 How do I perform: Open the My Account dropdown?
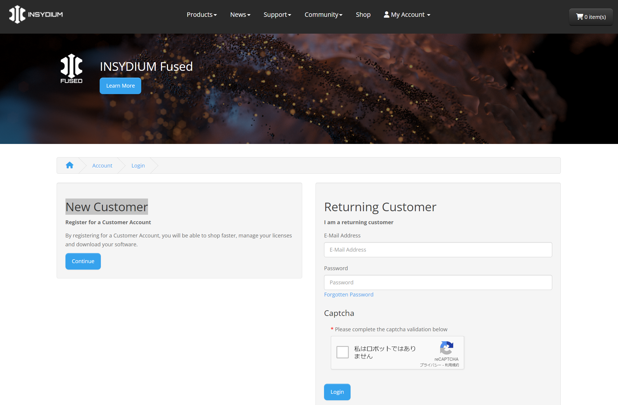[407, 14]
